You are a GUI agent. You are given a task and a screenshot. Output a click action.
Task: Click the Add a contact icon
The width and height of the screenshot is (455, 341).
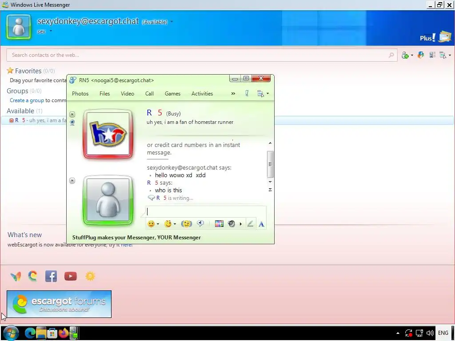point(405,55)
